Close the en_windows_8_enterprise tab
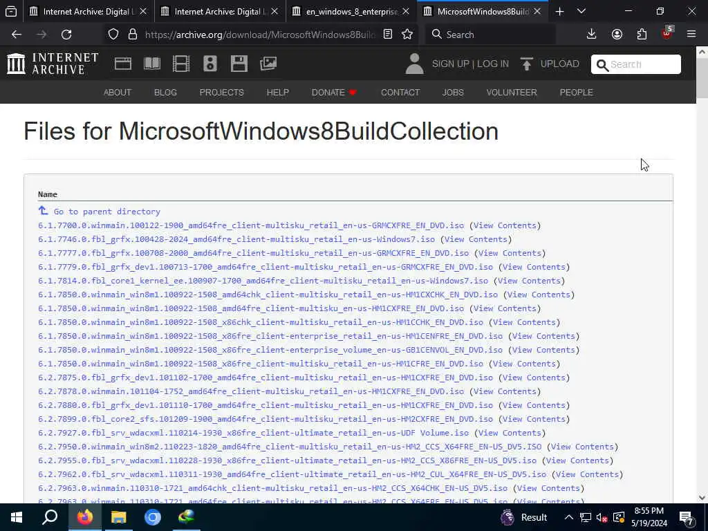The width and height of the screenshot is (708, 531). coord(406,11)
